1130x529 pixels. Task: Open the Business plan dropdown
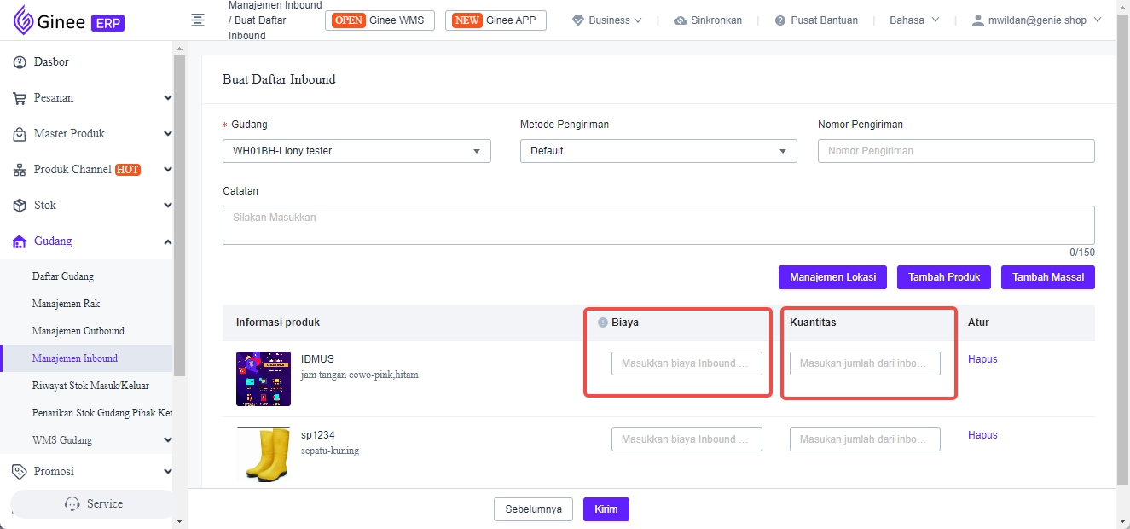[608, 20]
